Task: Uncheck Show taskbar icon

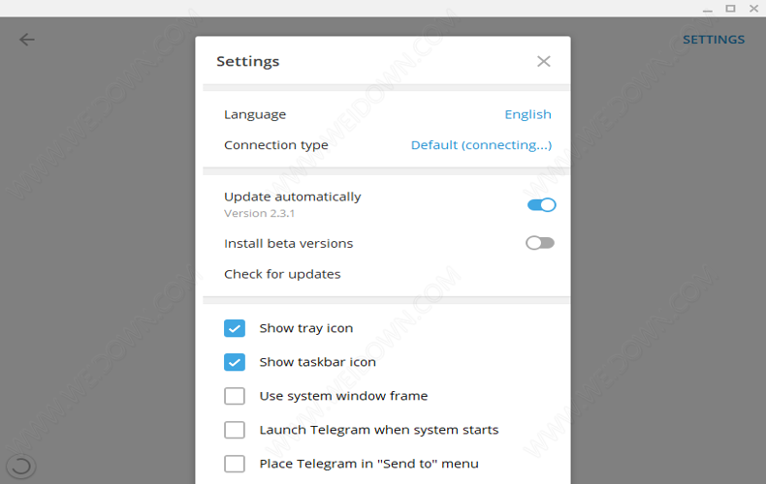Action: tap(235, 362)
